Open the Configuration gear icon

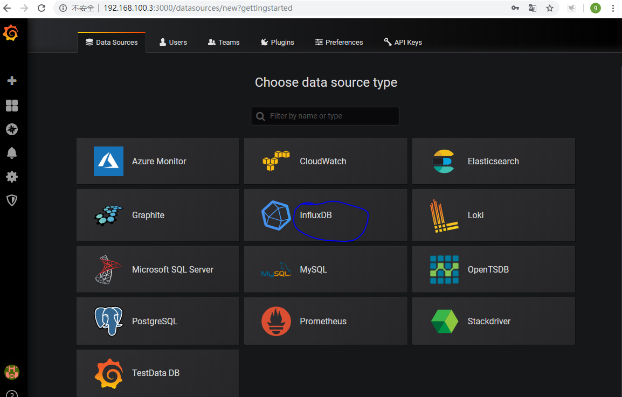12,177
